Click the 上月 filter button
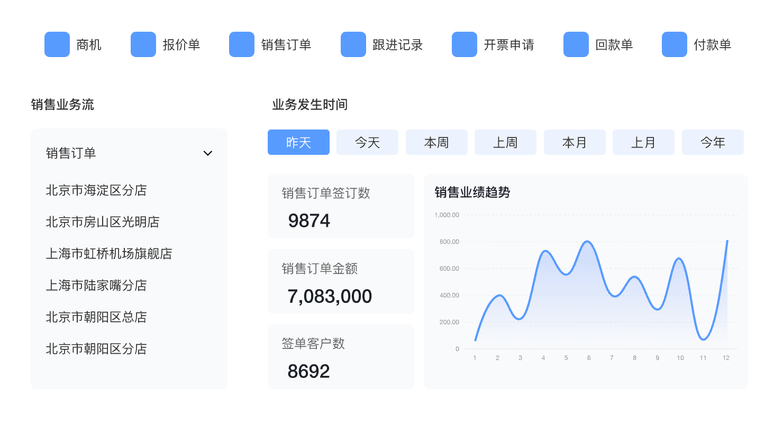Viewport: 783px width, 425px height. (x=643, y=142)
